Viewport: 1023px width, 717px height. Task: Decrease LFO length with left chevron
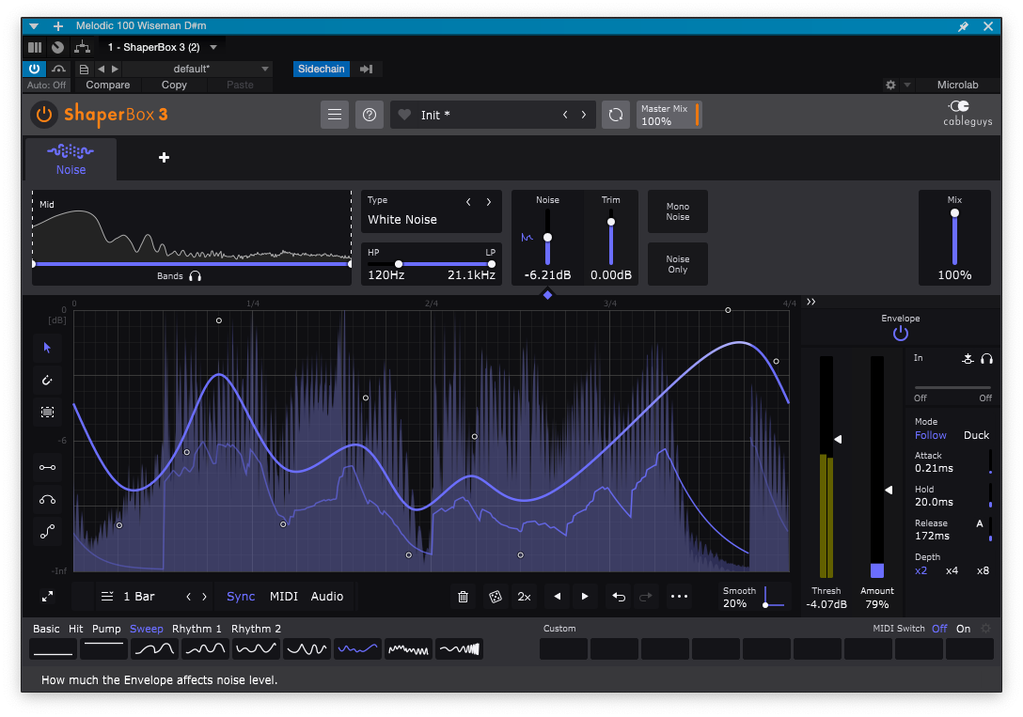189,597
